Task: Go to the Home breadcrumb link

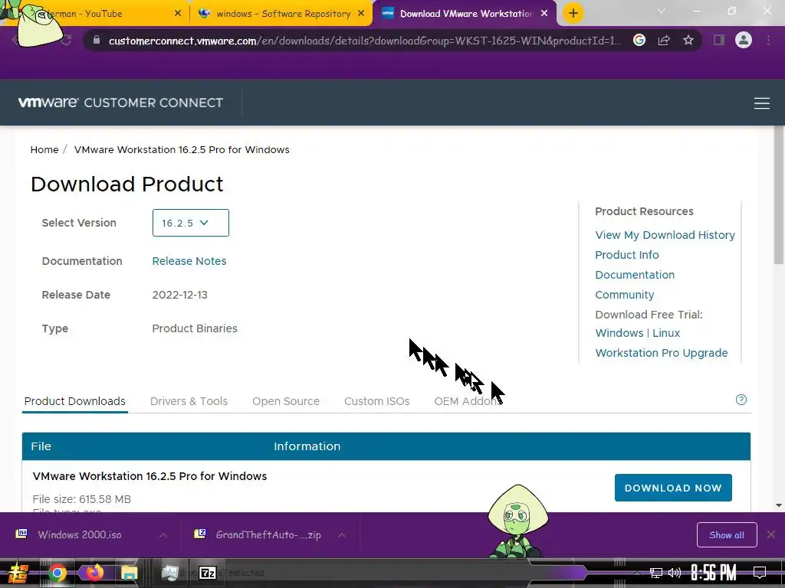Action: (44, 149)
